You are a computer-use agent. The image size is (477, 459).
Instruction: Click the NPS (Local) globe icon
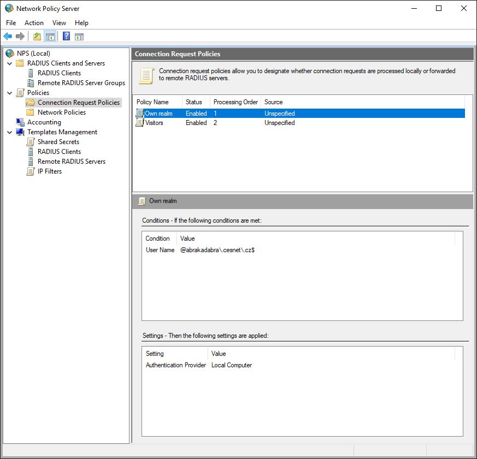coord(10,53)
